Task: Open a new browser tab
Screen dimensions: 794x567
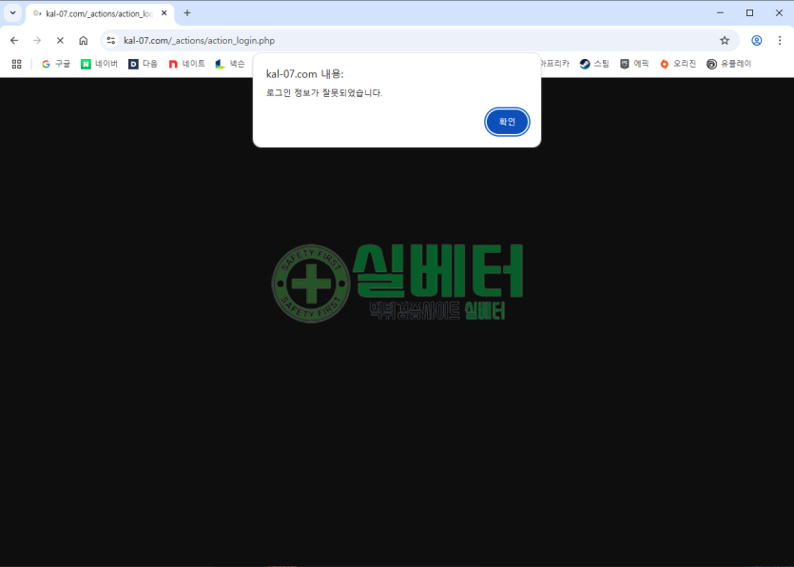Action: tap(187, 13)
